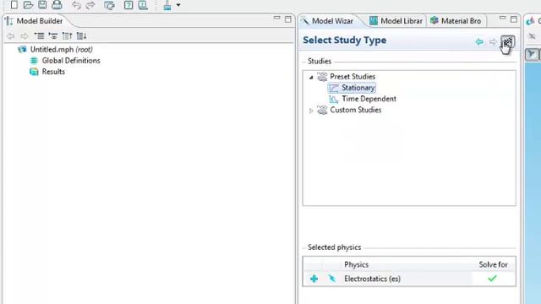
Task: Click the Print icon in toolbar
Action: (57, 4)
